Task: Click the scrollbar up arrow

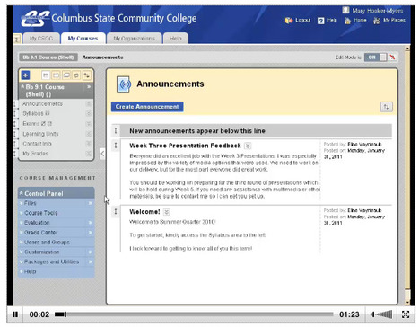Action: click(407, 48)
